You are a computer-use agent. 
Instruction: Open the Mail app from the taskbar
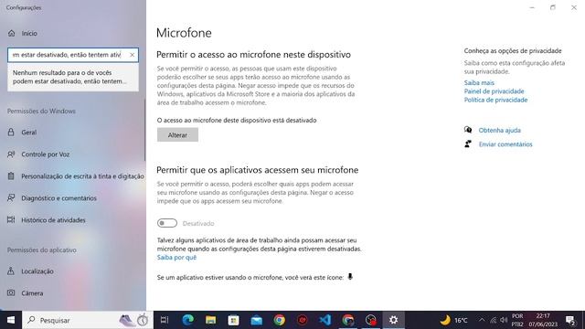coord(256,320)
